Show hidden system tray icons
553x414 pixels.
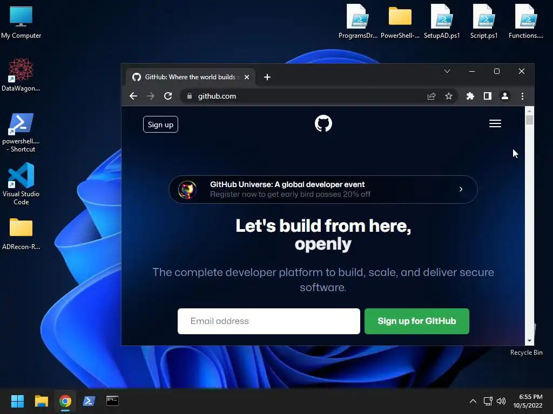[473, 401]
